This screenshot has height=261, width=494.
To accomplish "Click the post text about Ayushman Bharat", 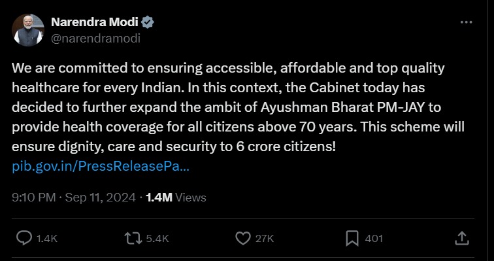I will point(238,107).
